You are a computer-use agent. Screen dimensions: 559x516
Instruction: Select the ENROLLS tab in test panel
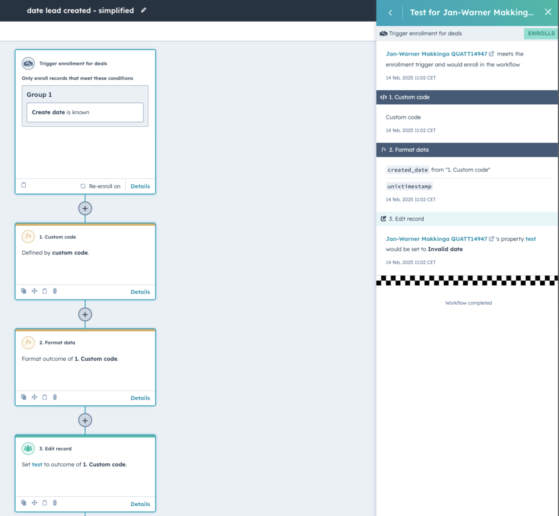tap(541, 34)
